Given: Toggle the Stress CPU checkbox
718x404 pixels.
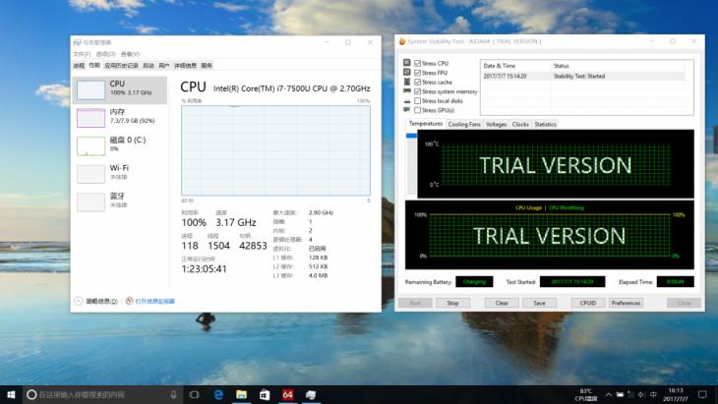Looking at the screenshot, I should (417, 63).
